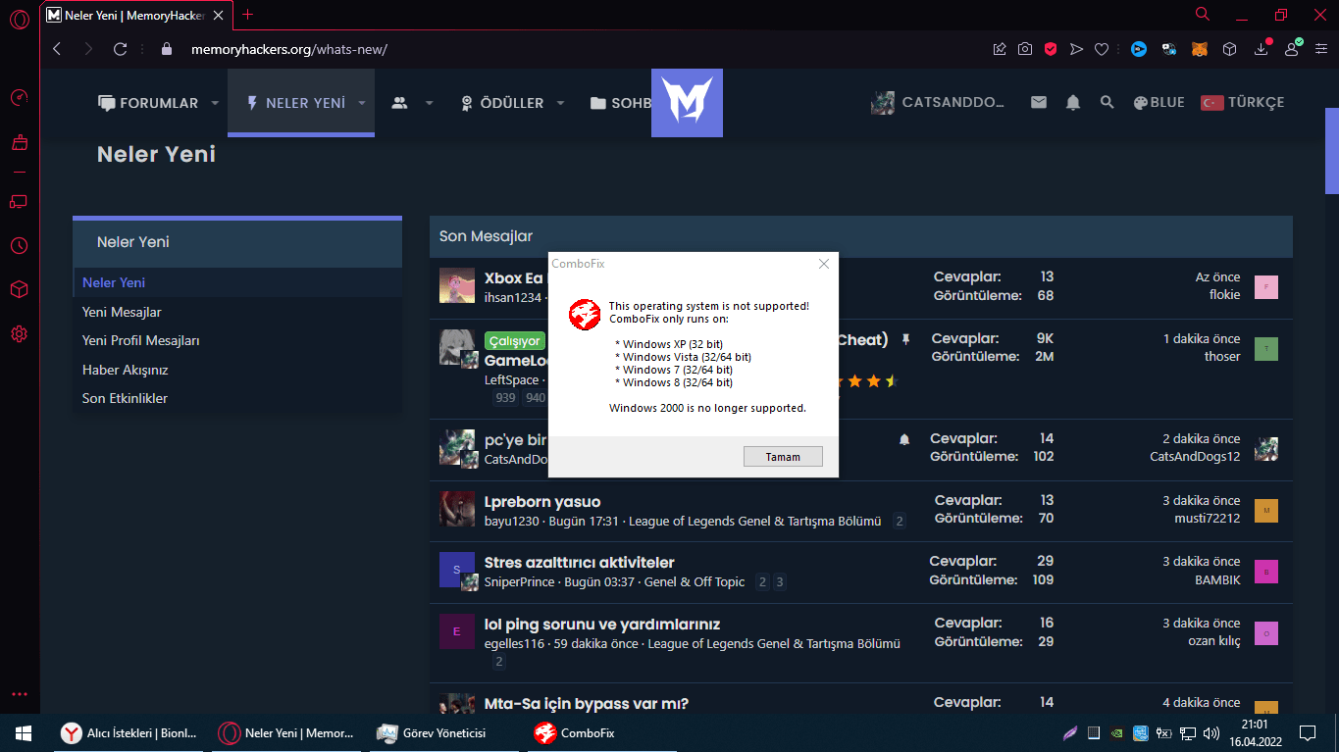The image size is (1339, 752).
Task: Open Opera sidebar speed dial gauge icon
Action: (x=19, y=97)
